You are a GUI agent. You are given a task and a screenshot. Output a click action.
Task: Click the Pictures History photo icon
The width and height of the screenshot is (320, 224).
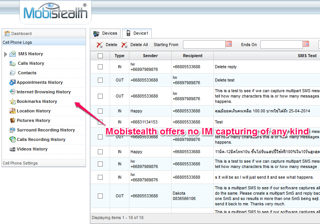pyautogui.click(x=12, y=120)
